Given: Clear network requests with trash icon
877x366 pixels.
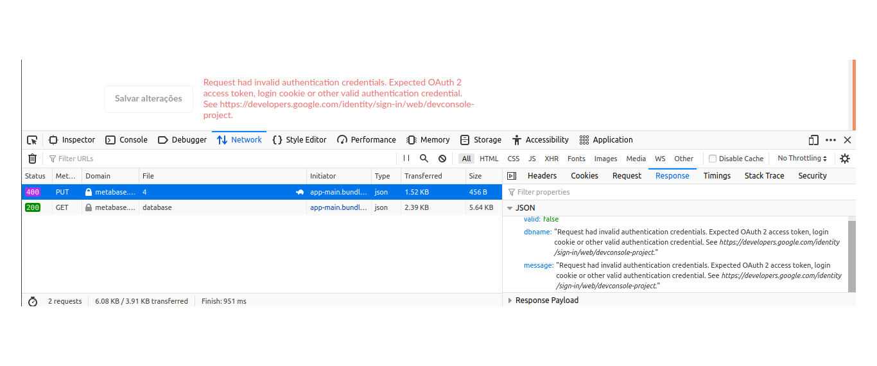Looking at the screenshot, I should pyautogui.click(x=33, y=159).
